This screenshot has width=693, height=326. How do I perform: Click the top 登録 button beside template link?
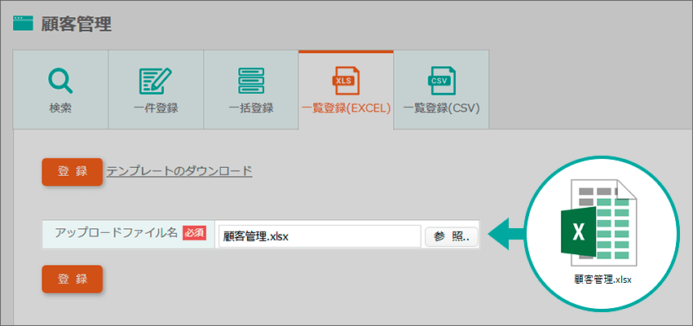[72, 171]
